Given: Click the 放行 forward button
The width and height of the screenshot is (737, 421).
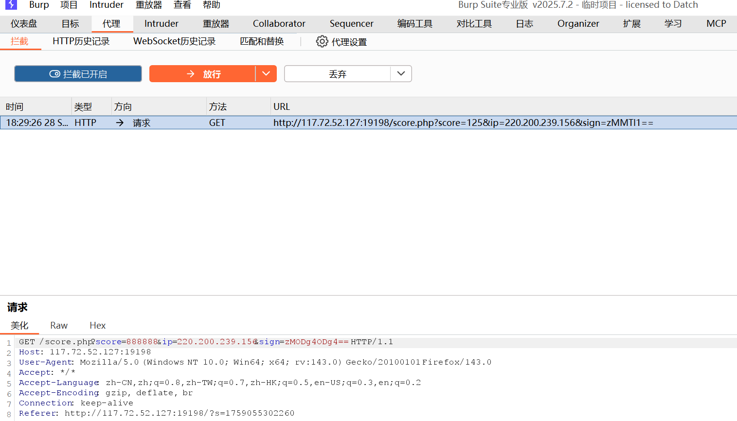Looking at the screenshot, I should coord(202,74).
